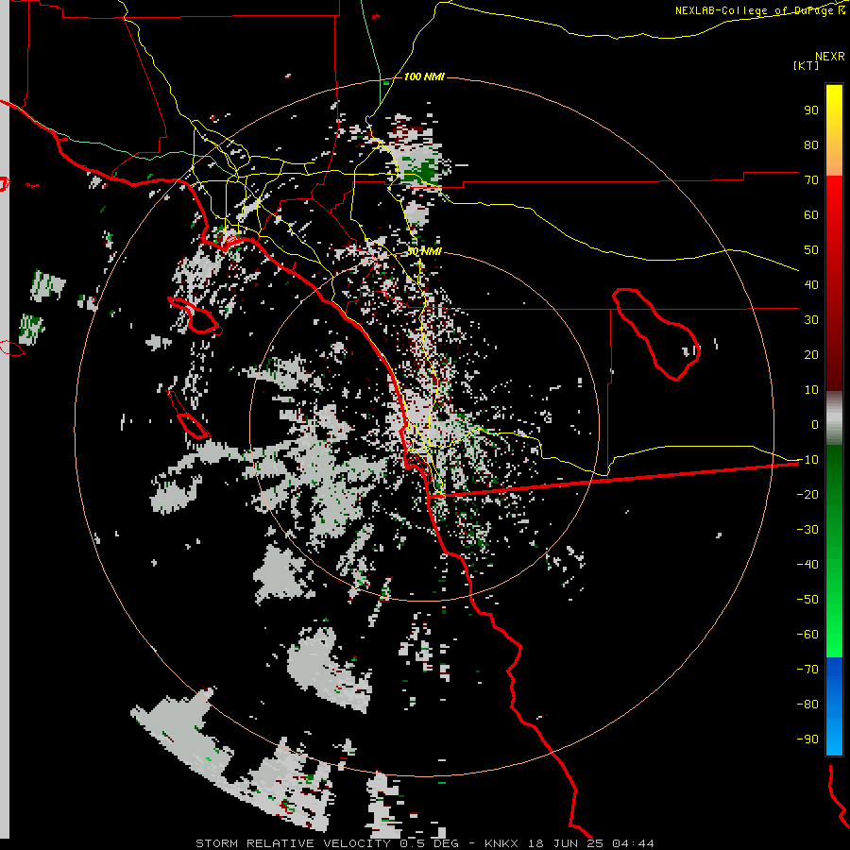
Task: Click the NEXR label above the scale
Action: [830, 57]
